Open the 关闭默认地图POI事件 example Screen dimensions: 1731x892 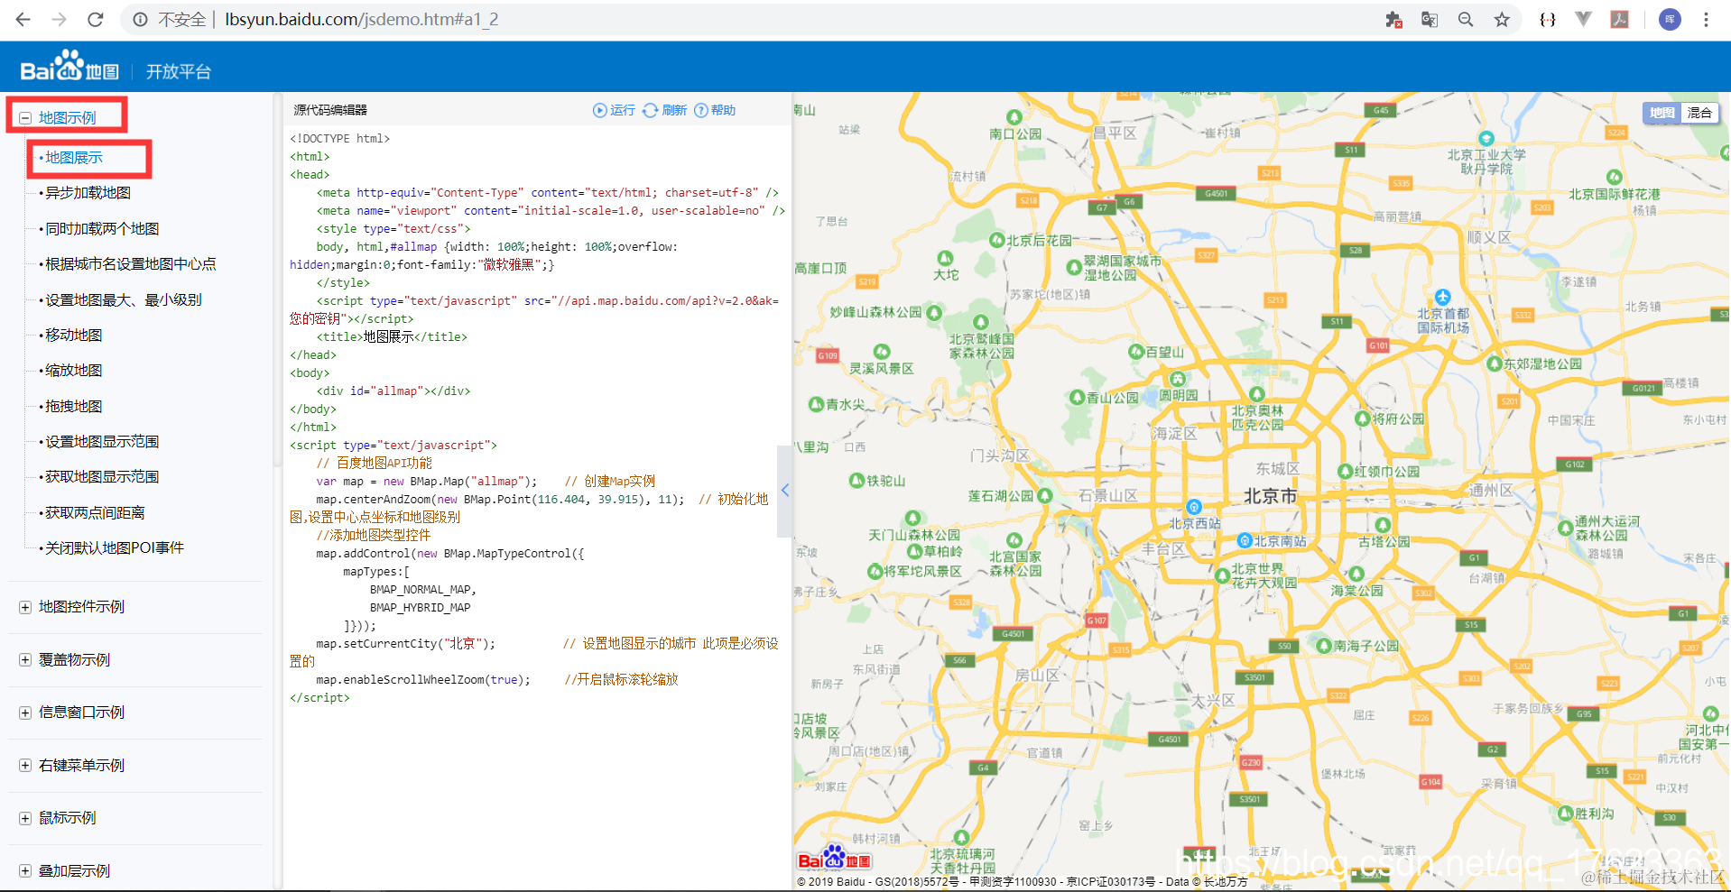[x=115, y=548]
